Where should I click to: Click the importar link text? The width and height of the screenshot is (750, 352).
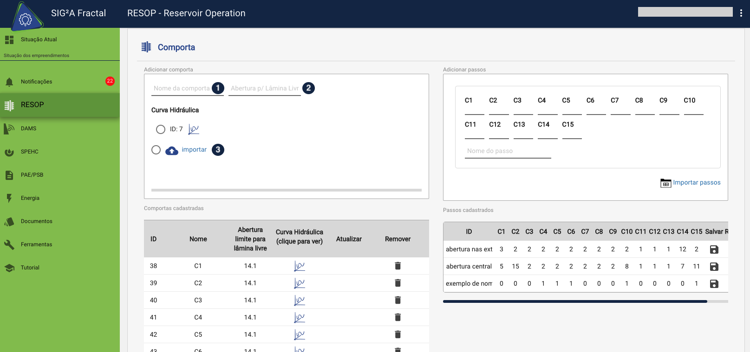[x=194, y=150]
